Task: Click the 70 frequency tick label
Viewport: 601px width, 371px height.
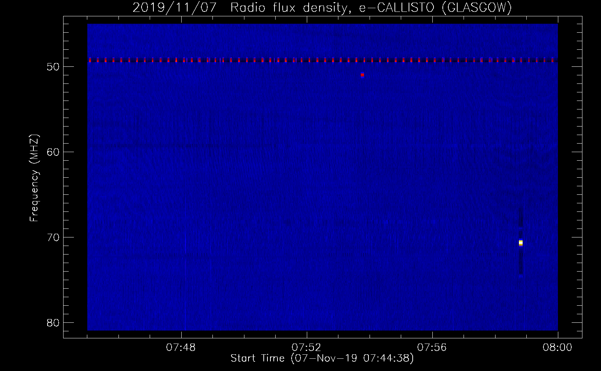Action: [x=53, y=237]
